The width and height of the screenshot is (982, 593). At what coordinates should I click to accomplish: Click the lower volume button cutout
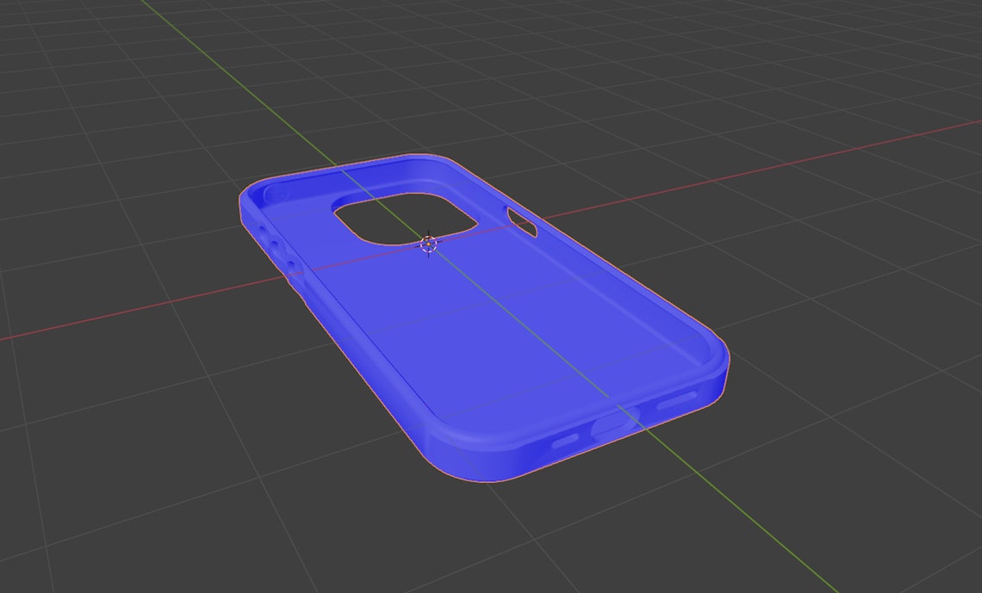pyautogui.click(x=291, y=263)
